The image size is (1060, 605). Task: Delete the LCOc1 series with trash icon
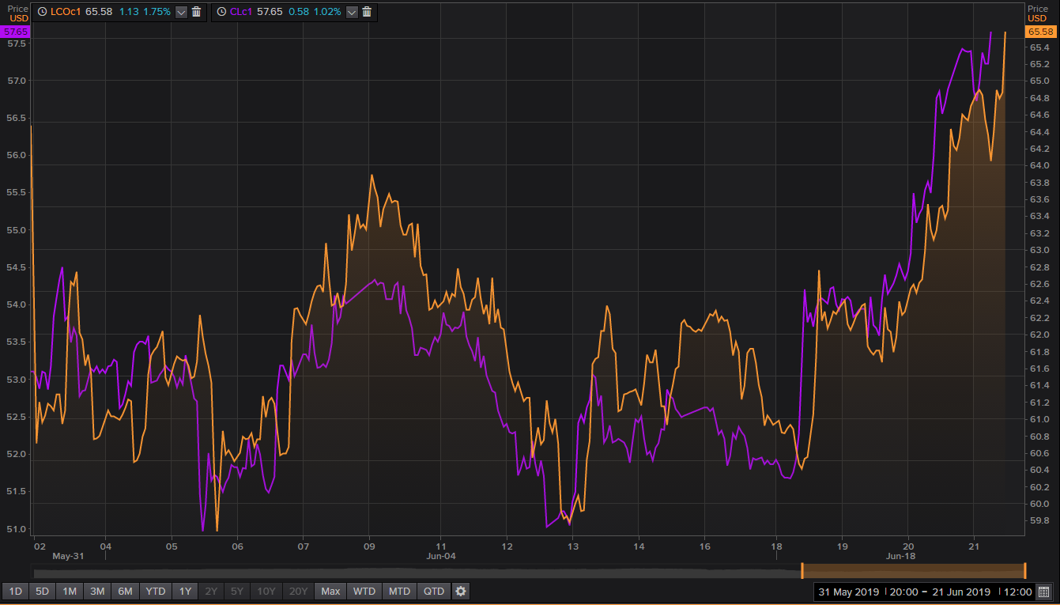tap(197, 12)
